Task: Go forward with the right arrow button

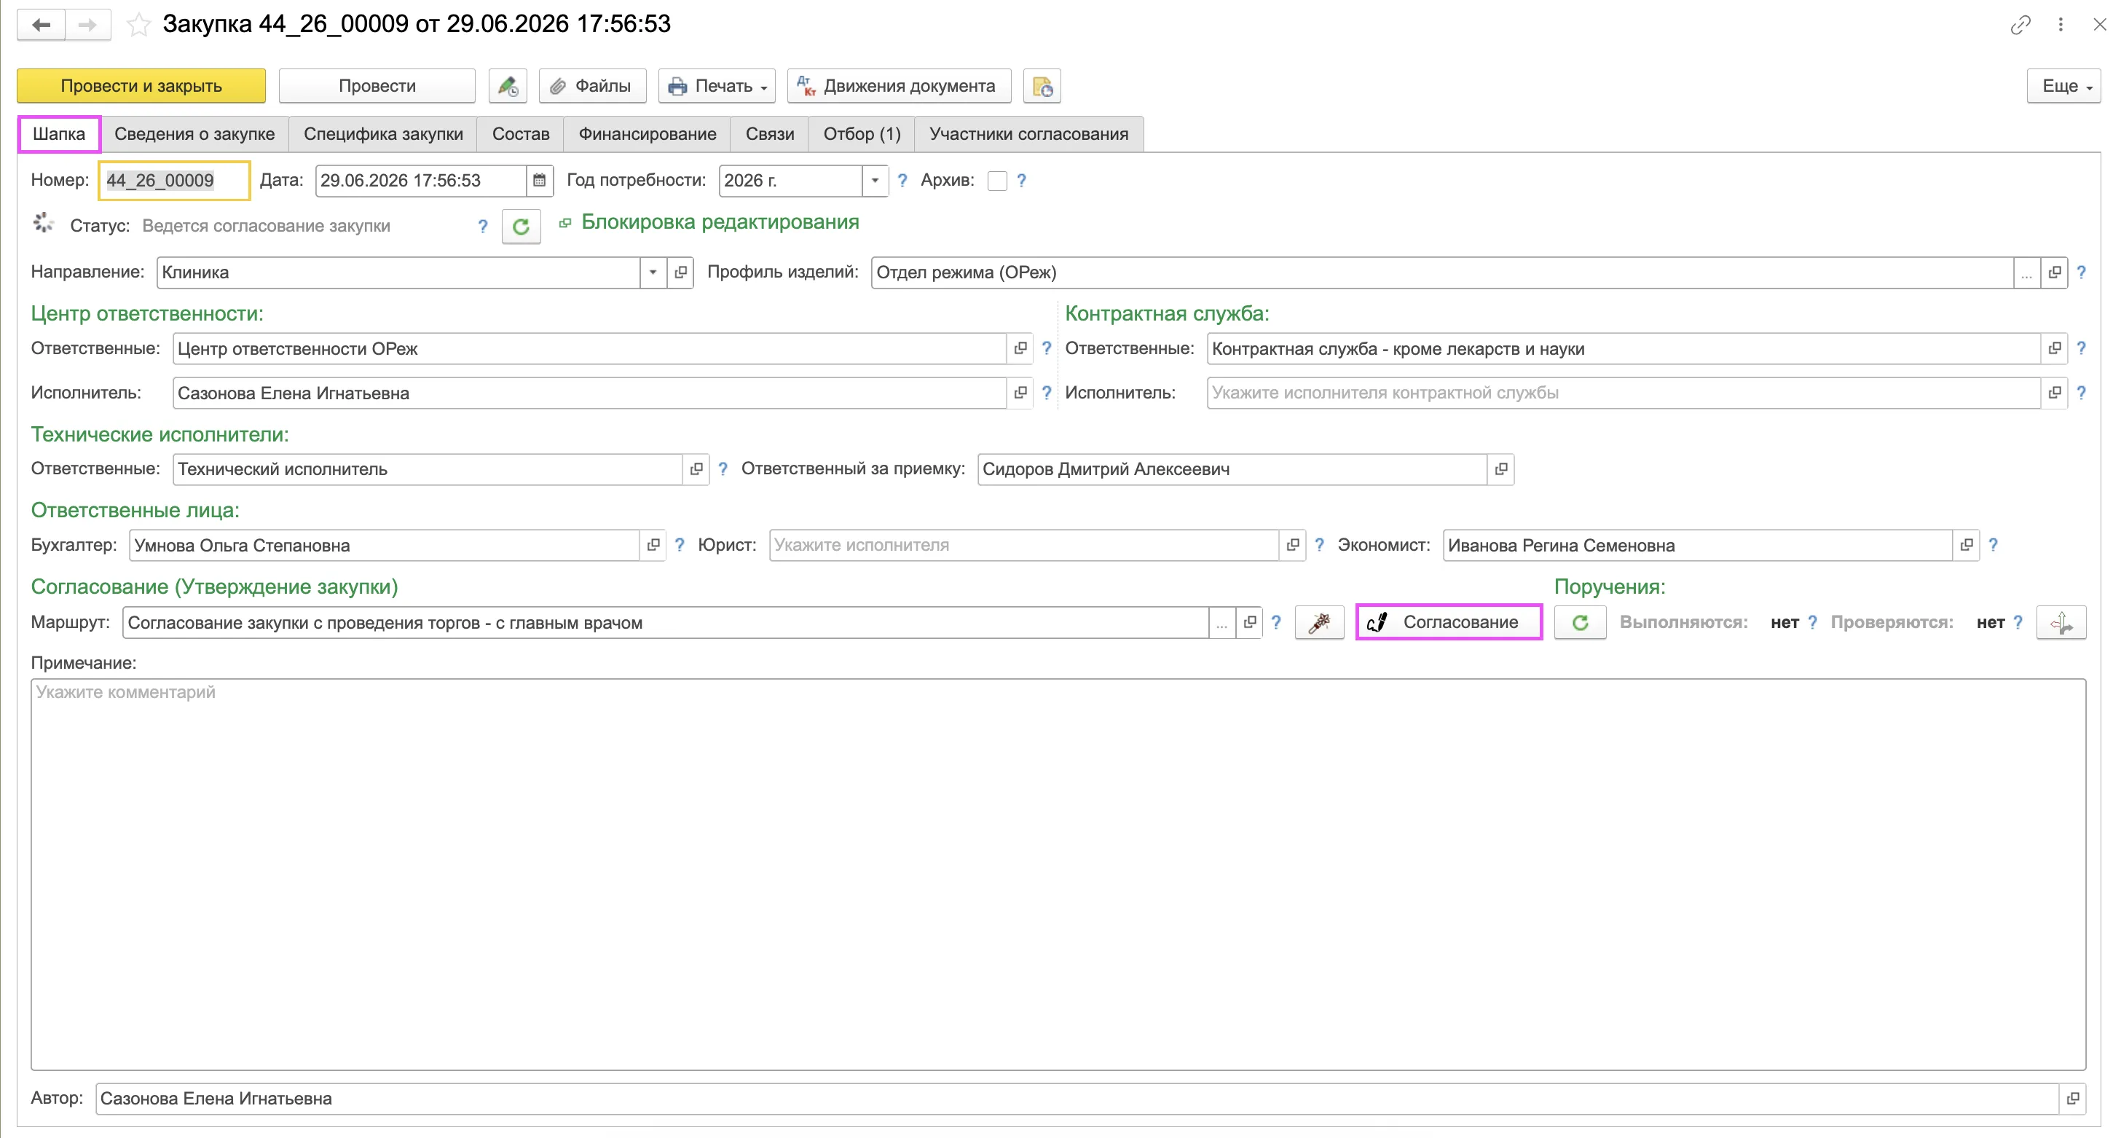Action: click(87, 25)
